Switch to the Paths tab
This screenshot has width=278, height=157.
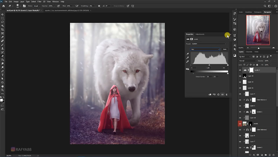click(x=256, y=52)
